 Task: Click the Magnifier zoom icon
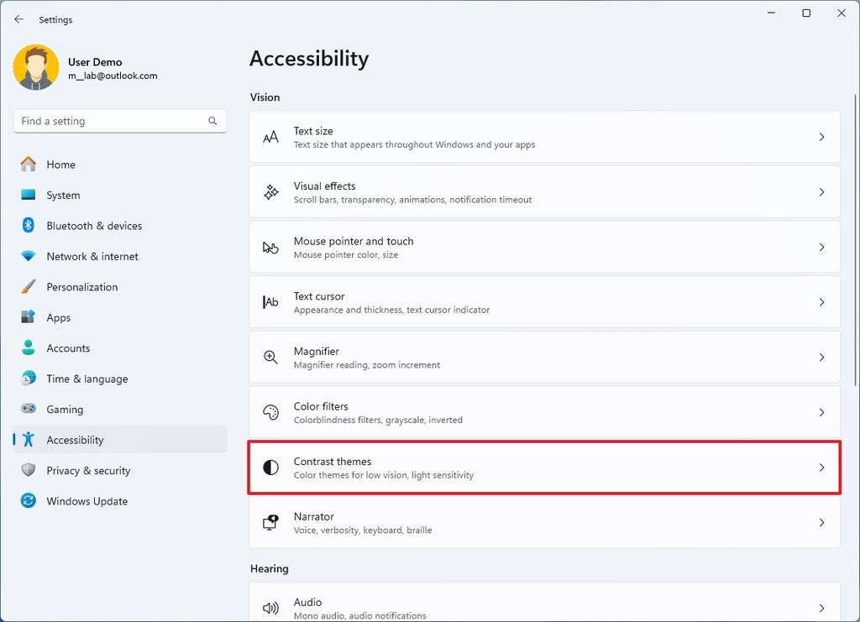click(270, 358)
